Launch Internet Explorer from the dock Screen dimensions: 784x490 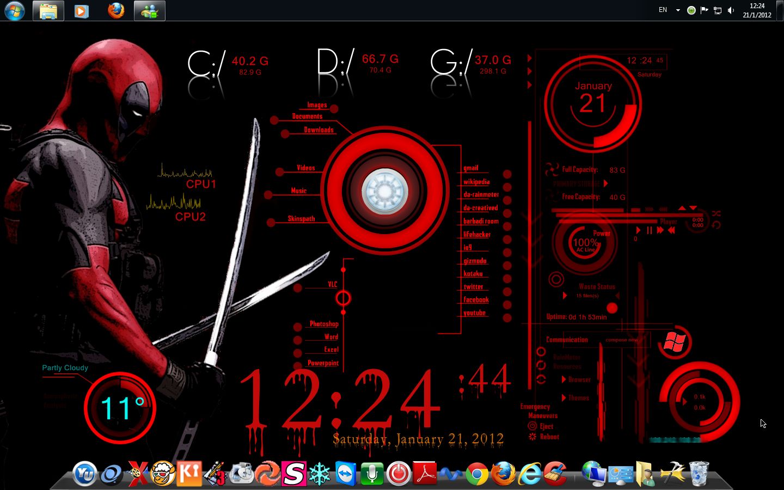(x=529, y=473)
